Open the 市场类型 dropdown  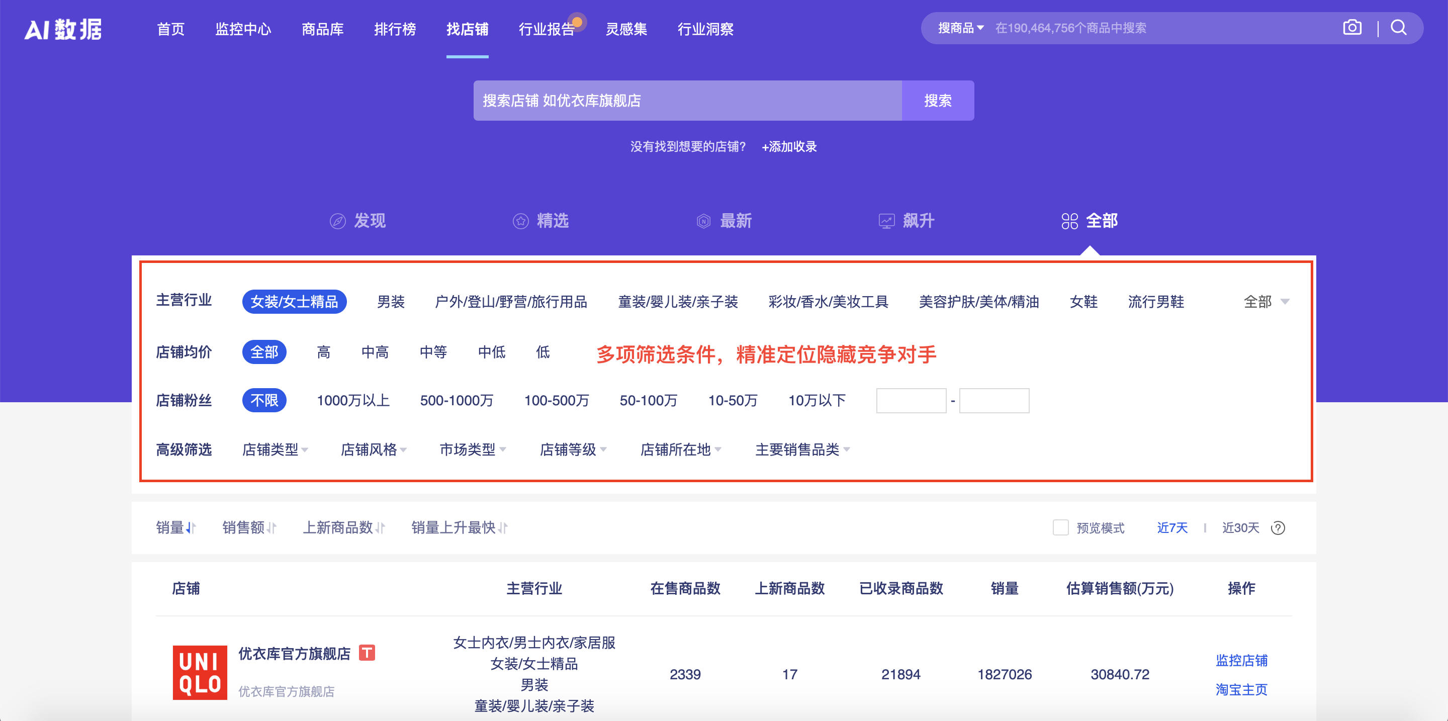tap(473, 449)
